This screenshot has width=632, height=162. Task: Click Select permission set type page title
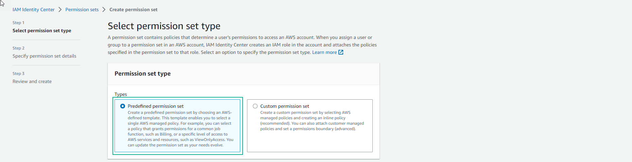pyautogui.click(x=164, y=26)
